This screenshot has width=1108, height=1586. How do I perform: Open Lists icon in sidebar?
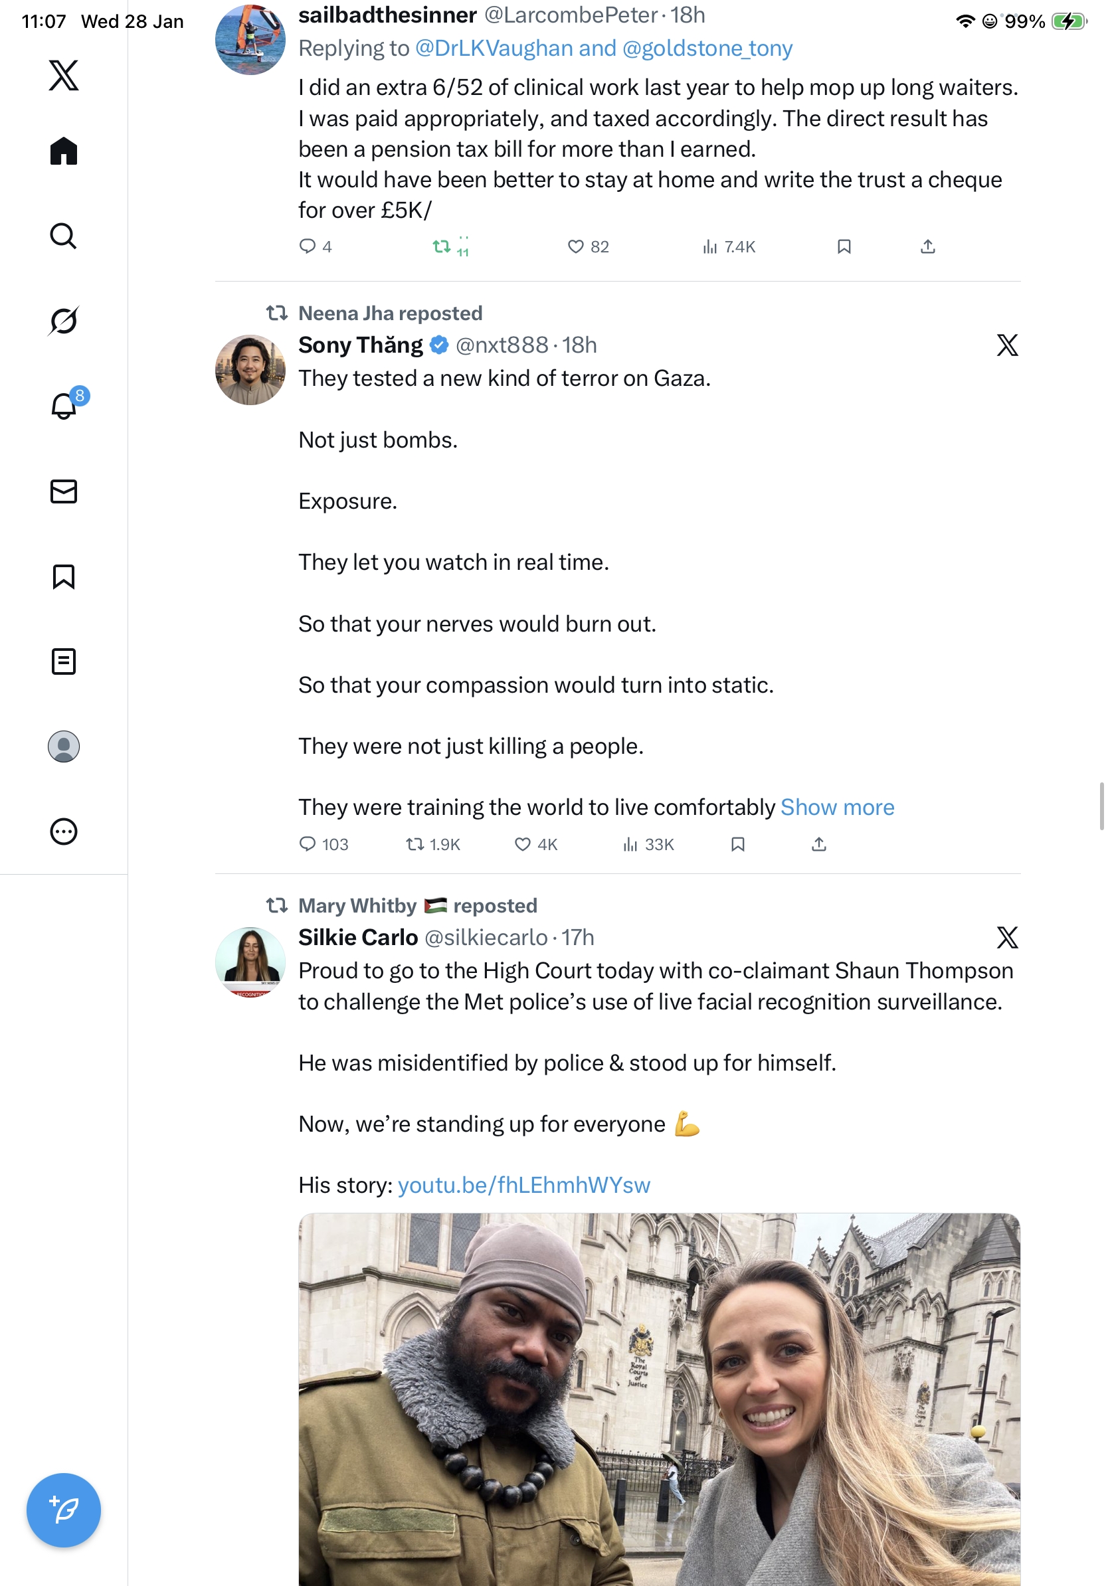click(64, 661)
